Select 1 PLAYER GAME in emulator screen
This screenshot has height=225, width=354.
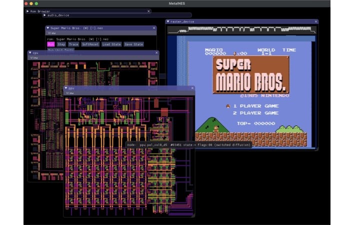[x=255, y=105]
